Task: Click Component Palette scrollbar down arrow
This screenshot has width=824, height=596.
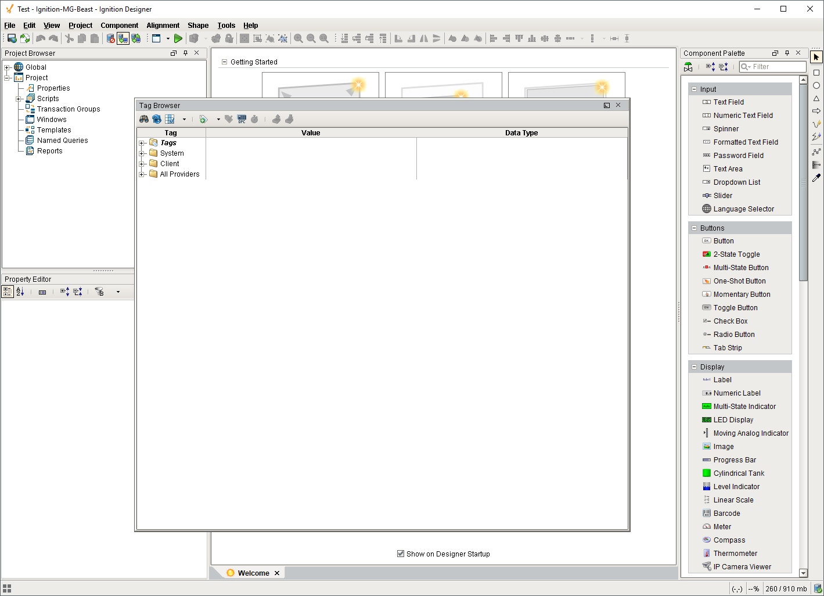Action: pyautogui.click(x=804, y=573)
